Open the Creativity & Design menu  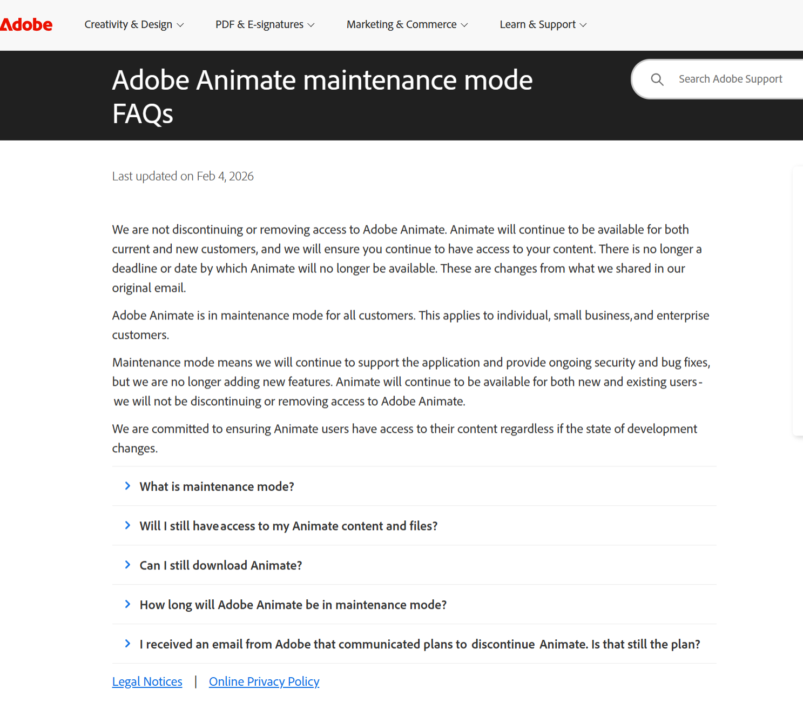(x=129, y=25)
